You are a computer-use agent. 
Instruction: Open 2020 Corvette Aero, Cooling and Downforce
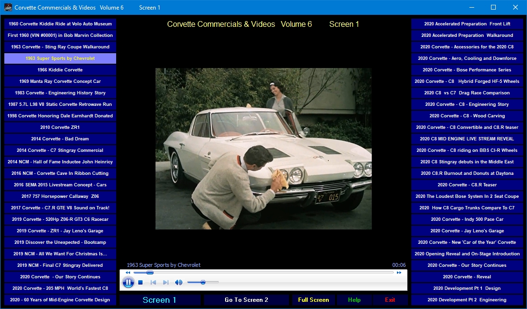(467, 58)
